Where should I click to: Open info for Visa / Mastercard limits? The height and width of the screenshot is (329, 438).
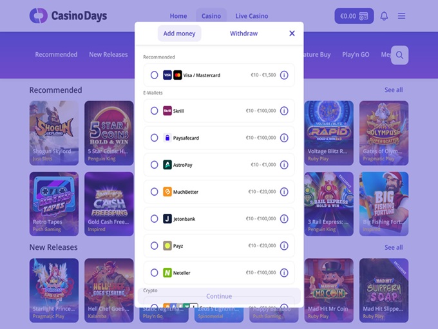click(284, 75)
